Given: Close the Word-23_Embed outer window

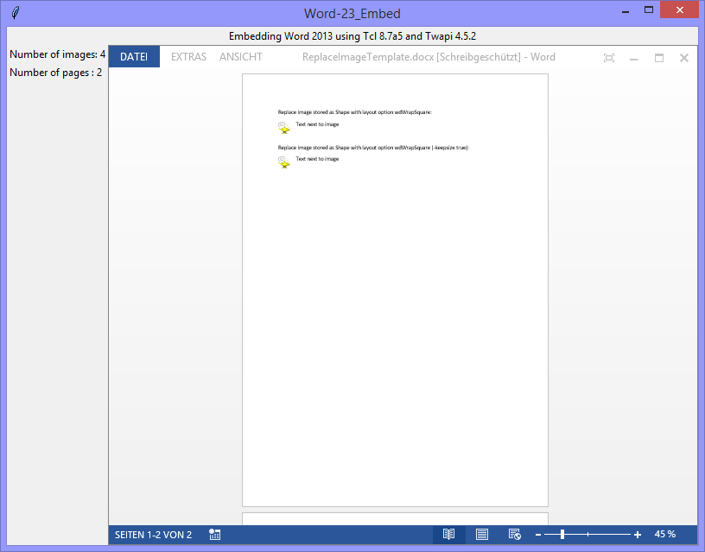Looking at the screenshot, I should [679, 10].
